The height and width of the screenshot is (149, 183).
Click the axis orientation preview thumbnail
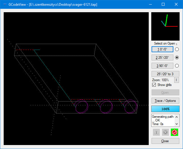coord(165,26)
